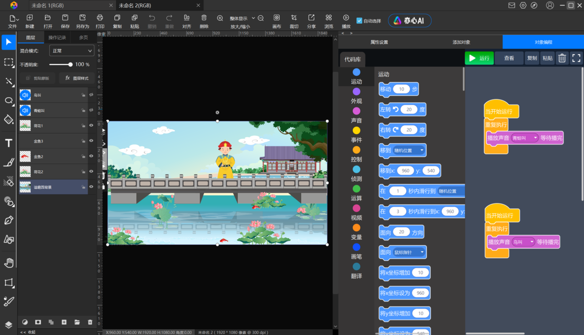This screenshot has height=335, width=584.
Task: Click the Align (对齐) toolbar icon
Action: 186,18
